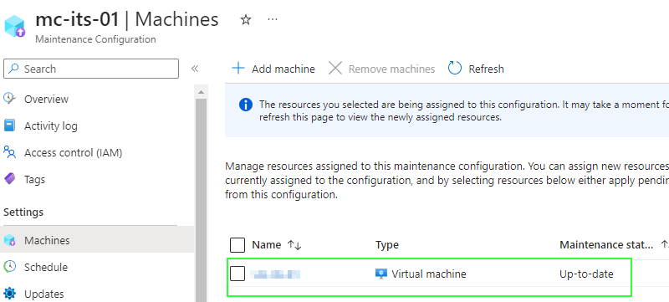The height and width of the screenshot is (302, 669).
Task: Click the Search box in sidebar
Action: point(91,69)
